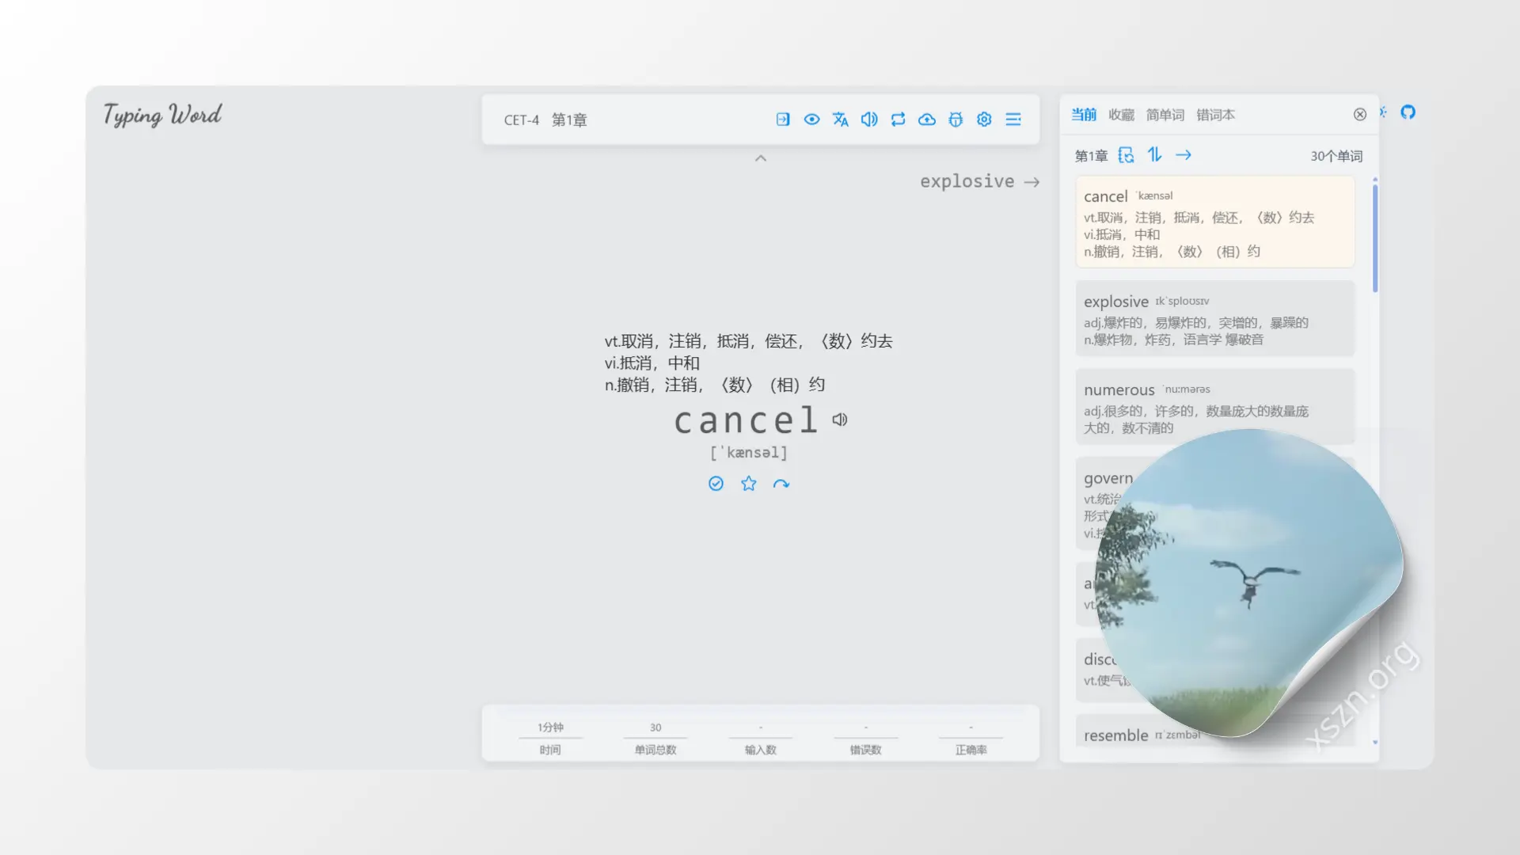Image resolution: width=1520 pixels, height=855 pixels.
Task: Select the cancel word card in list
Action: point(1215,222)
